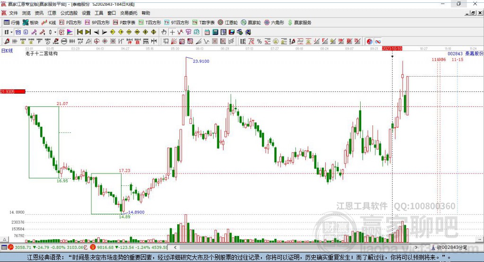Click the 21.07 resistance level label
The height and width of the screenshot is (262, 484).
tap(62, 104)
